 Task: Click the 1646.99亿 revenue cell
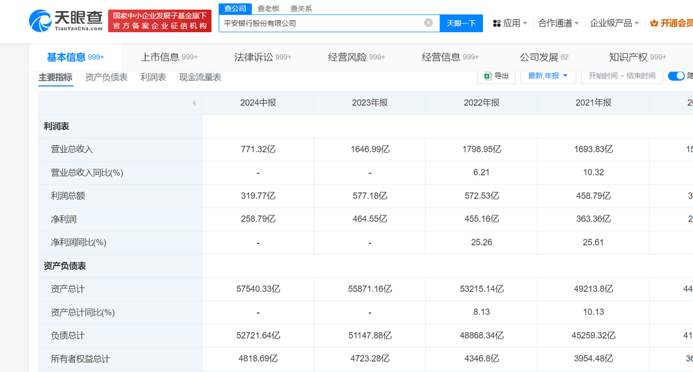(370, 149)
